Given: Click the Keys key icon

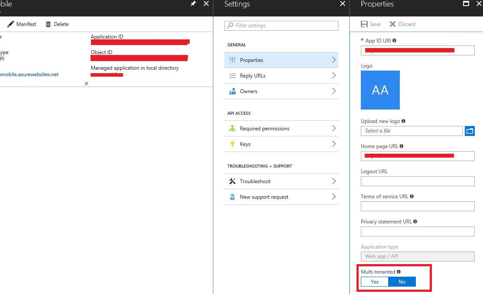Looking at the screenshot, I should pos(232,144).
